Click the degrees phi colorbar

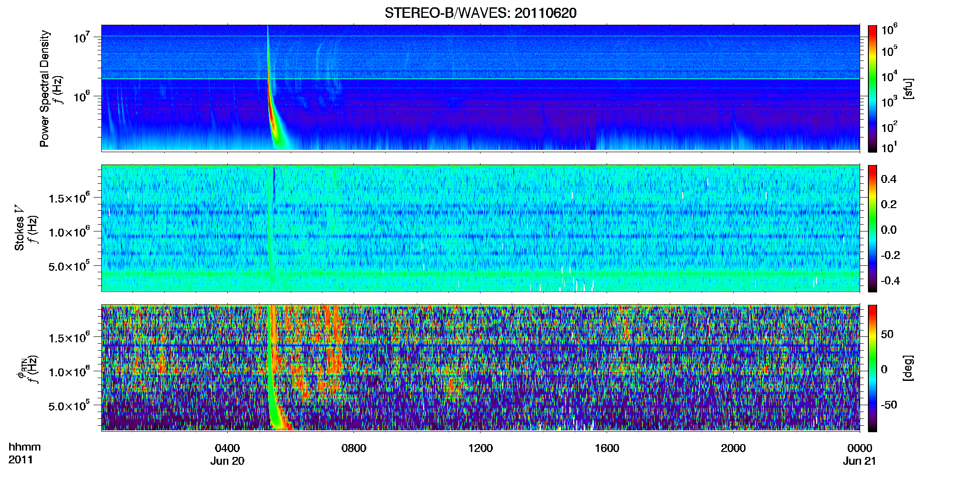pos(873,368)
